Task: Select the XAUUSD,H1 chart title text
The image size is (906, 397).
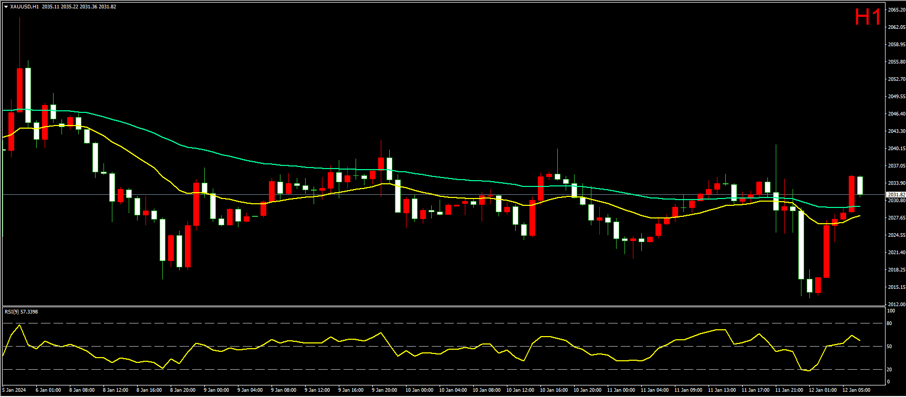Action: click(24, 7)
